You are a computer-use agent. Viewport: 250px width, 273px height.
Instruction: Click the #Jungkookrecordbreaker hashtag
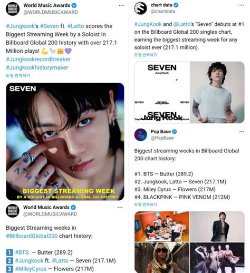[x=38, y=59]
